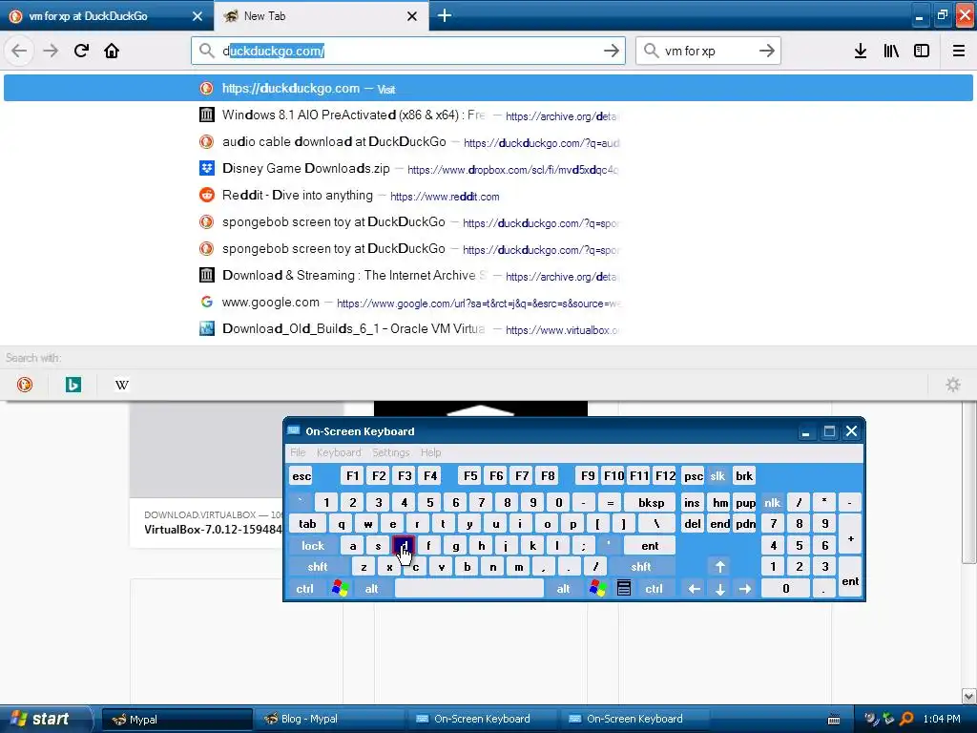
Task: Search with DuckDuckGo one-off engine icon
Action: [x=24, y=385]
